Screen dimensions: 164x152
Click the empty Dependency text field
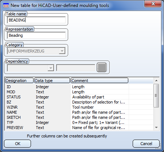[x=75, y=68]
